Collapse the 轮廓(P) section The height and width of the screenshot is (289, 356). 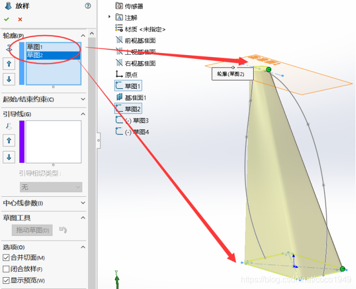83,36
